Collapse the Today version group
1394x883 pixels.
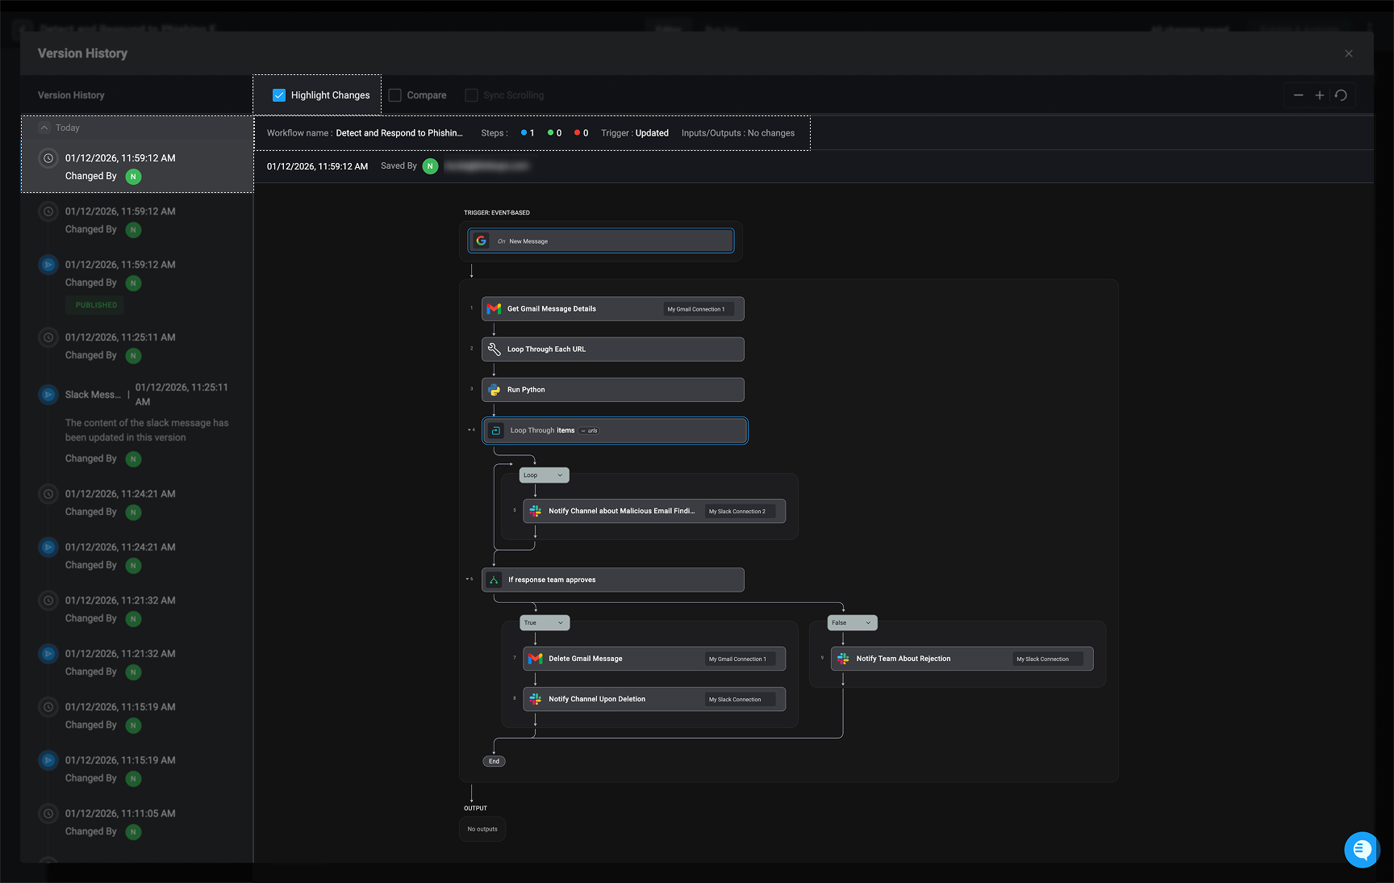45,128
